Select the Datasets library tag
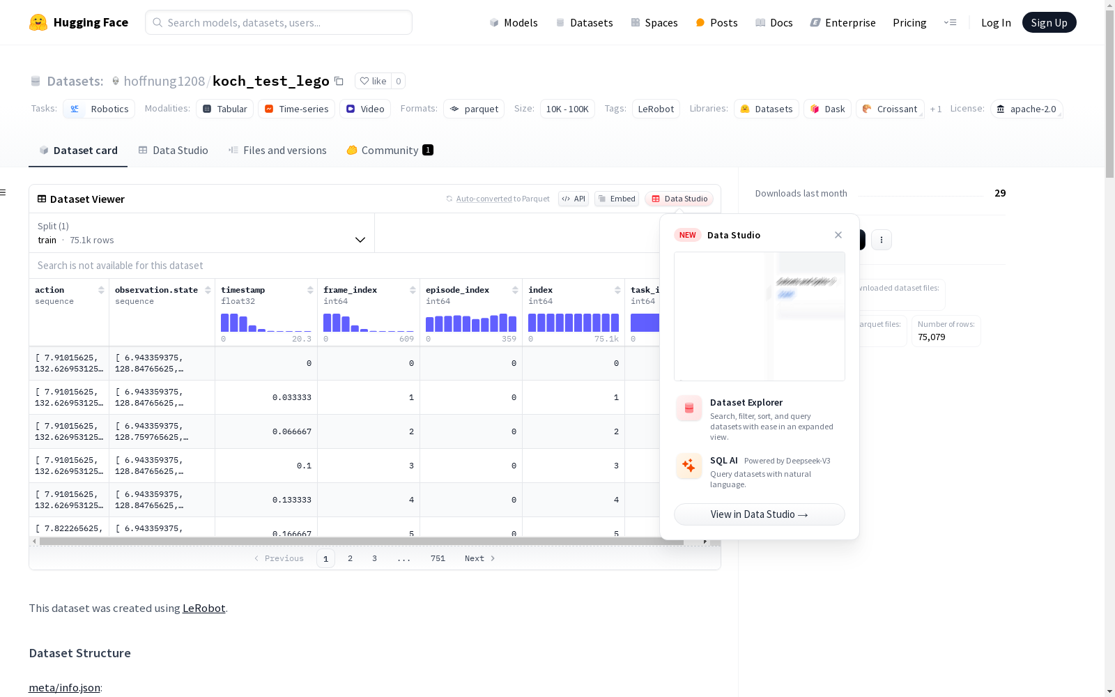This screenshot has height=697, width=1115. point(767,109)
